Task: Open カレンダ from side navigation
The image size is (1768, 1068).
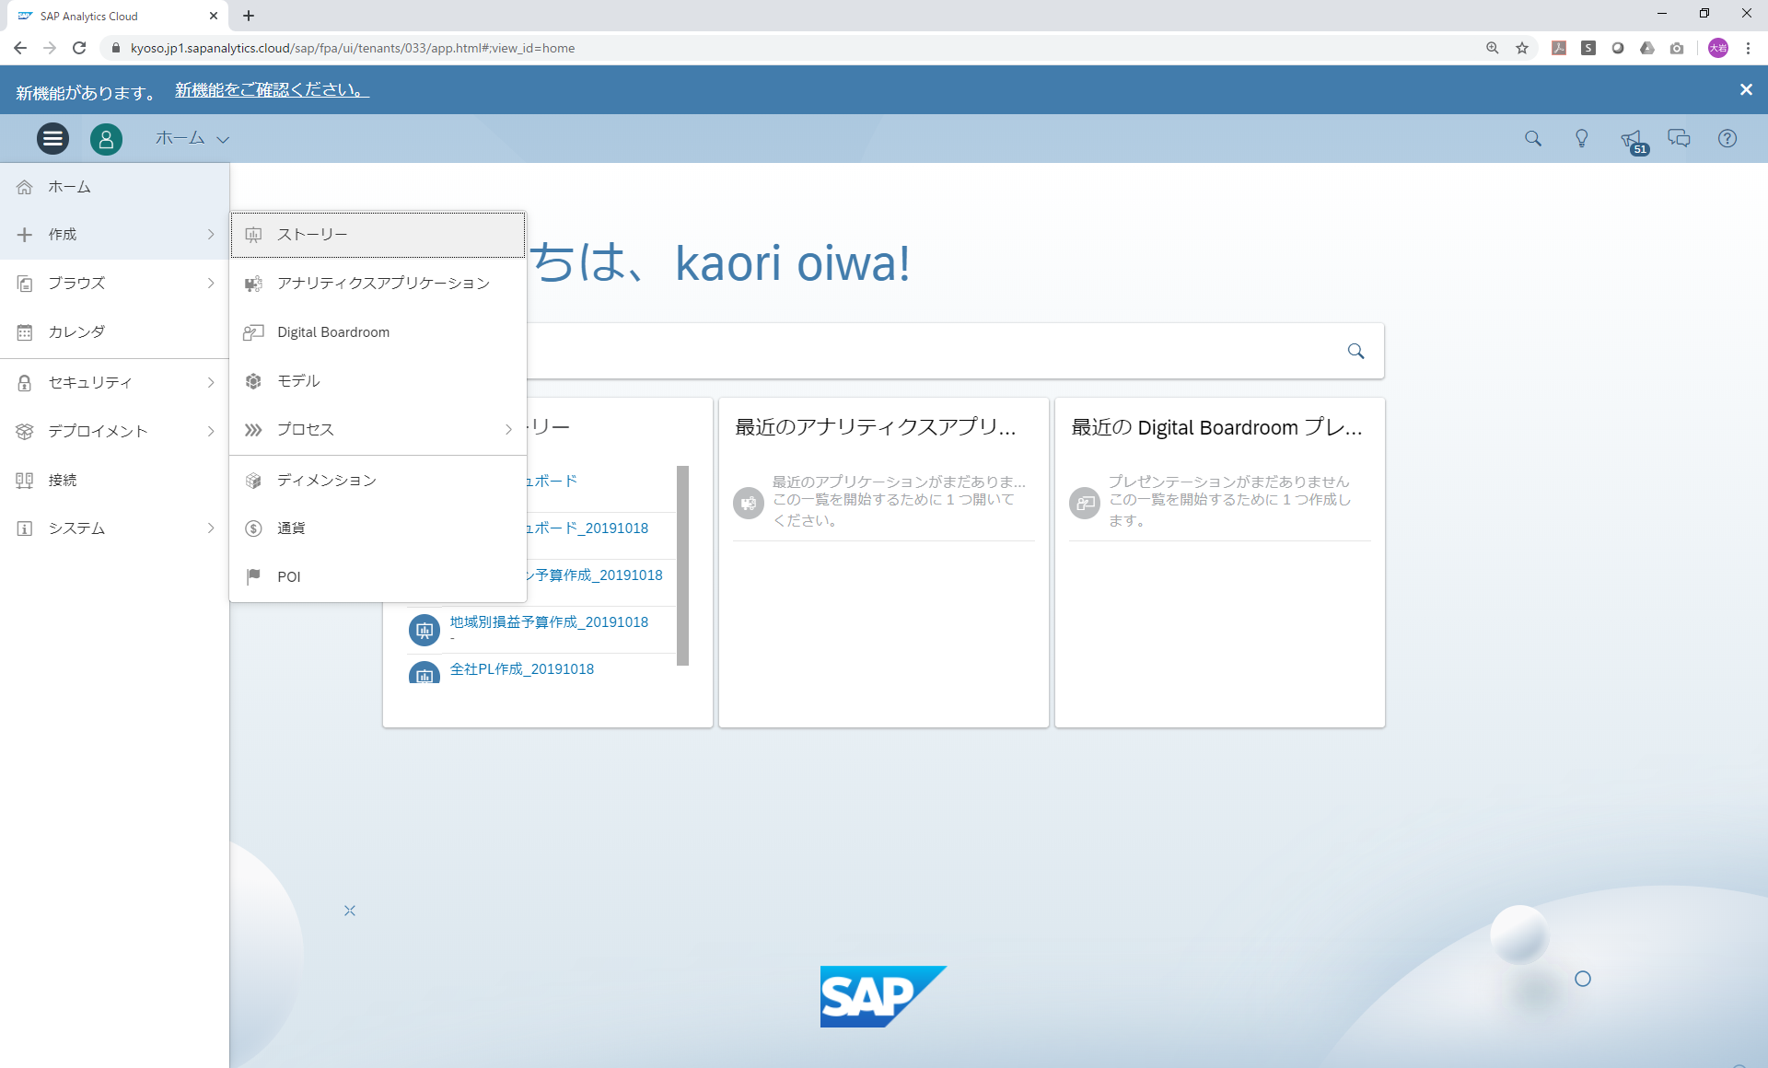Action: [x=114, y=332]
